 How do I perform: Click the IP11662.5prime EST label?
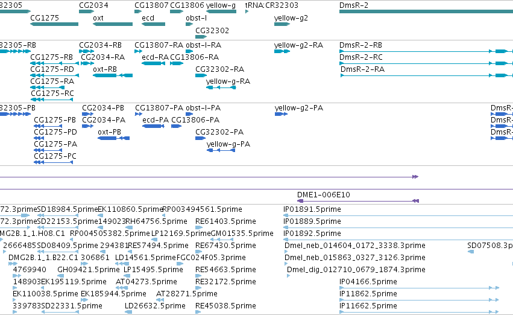pos(368,305)
